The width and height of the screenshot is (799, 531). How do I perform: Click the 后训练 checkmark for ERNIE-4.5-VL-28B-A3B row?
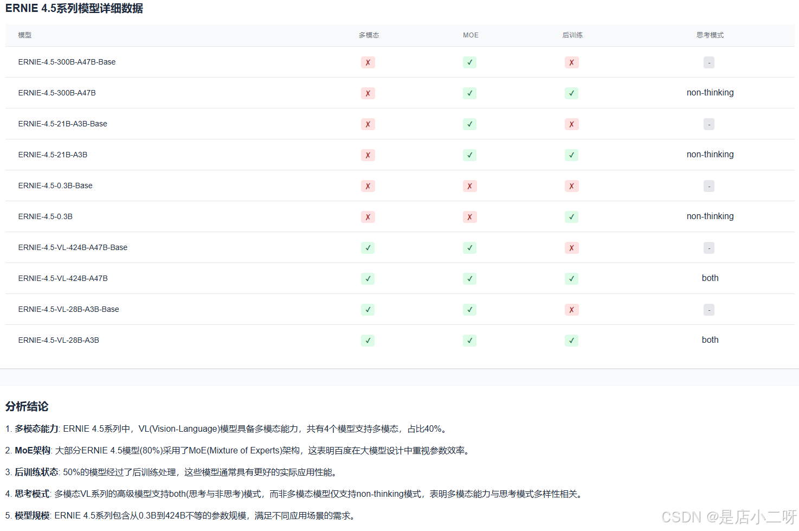click(572, 341)
